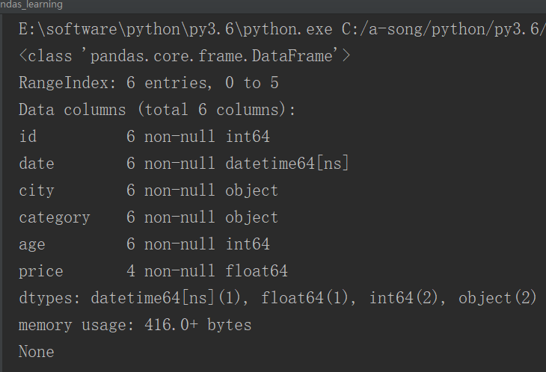Click the 'city' column name

click(x=37, y=190)
